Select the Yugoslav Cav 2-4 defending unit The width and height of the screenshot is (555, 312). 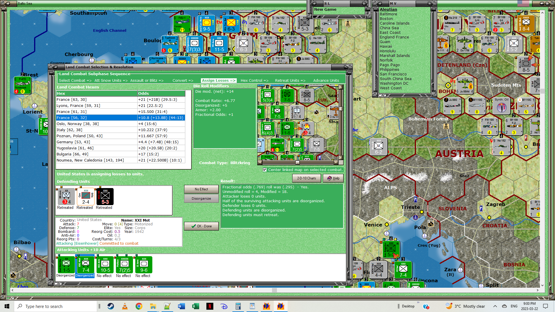85,196
